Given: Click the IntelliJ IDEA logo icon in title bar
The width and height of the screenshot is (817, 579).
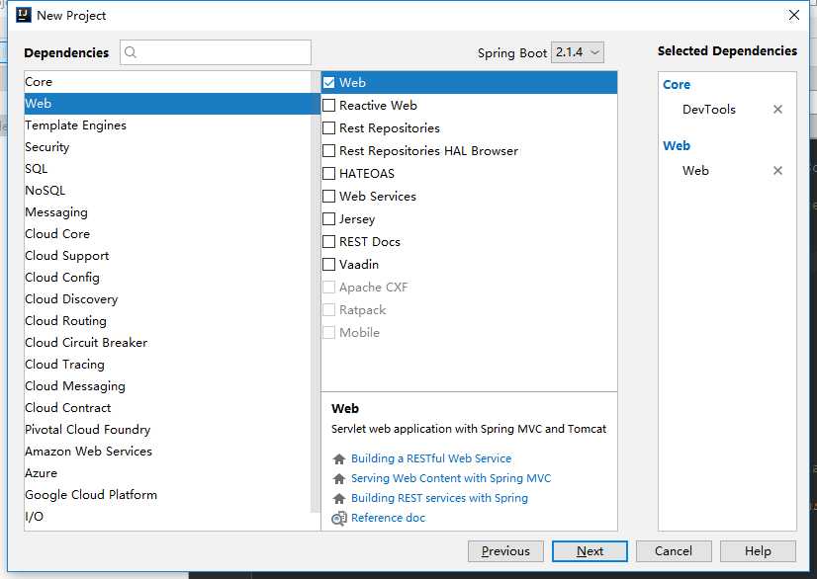Looking at the screenshot, I should [24, 15].
